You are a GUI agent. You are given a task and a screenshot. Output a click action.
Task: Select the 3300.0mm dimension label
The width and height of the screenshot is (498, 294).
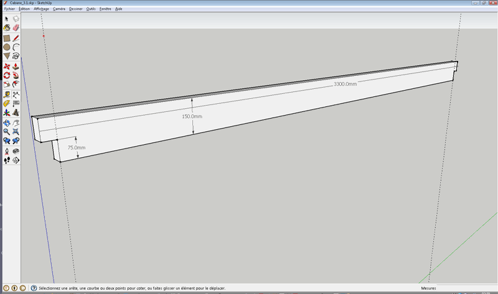coord(345,83)
